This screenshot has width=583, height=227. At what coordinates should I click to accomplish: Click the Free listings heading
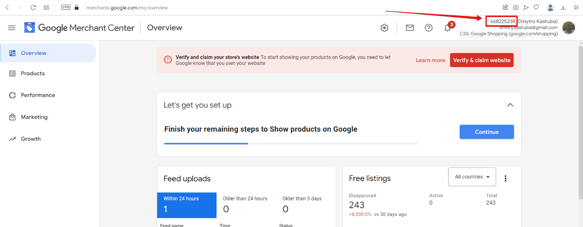[x=370, y=178]
